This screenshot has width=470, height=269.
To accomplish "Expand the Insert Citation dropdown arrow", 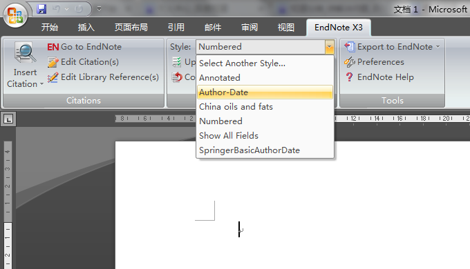I will (41, 84).
